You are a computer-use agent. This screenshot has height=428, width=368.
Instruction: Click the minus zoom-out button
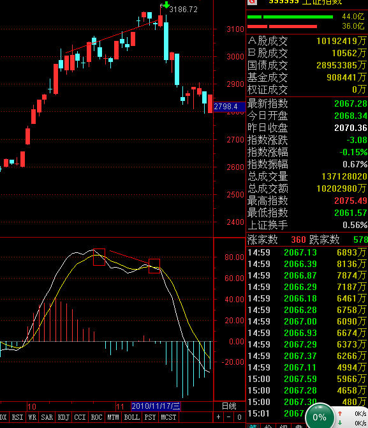[x=229, y=417]
